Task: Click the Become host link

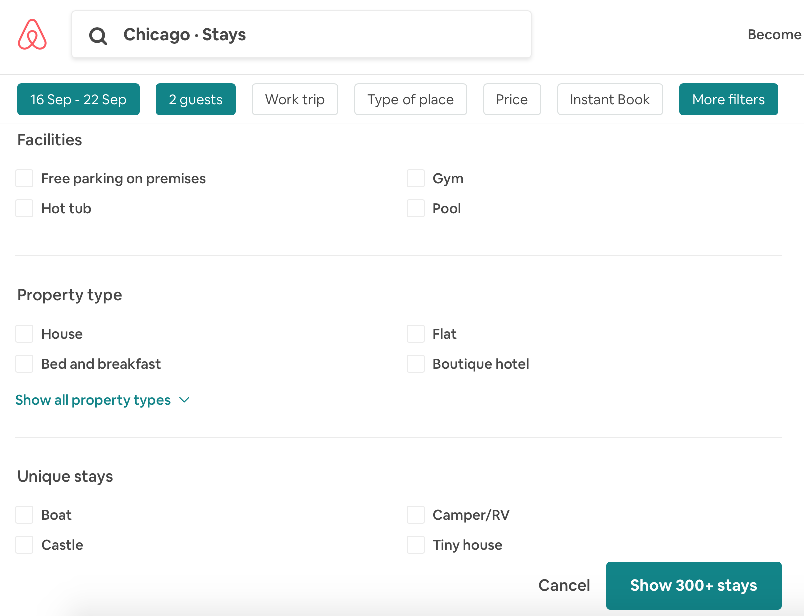Action: [774, 35]
